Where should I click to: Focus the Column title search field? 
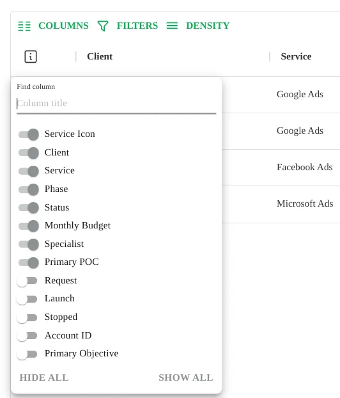[x=116, y=103]
